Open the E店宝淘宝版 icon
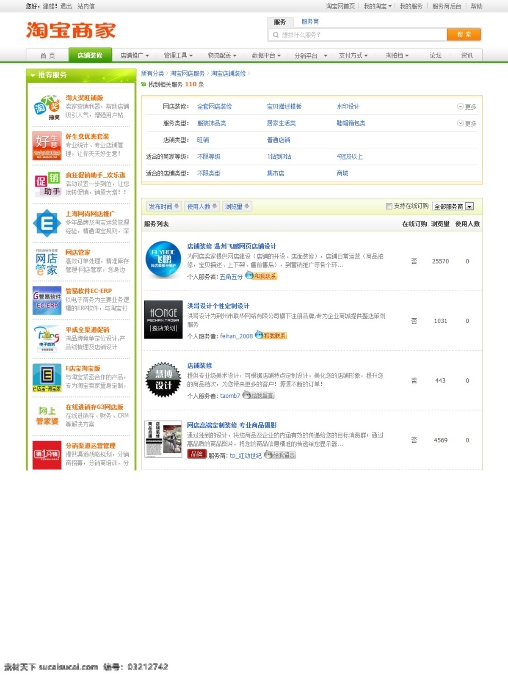The image size is (508, 677). tap(47, 378)
